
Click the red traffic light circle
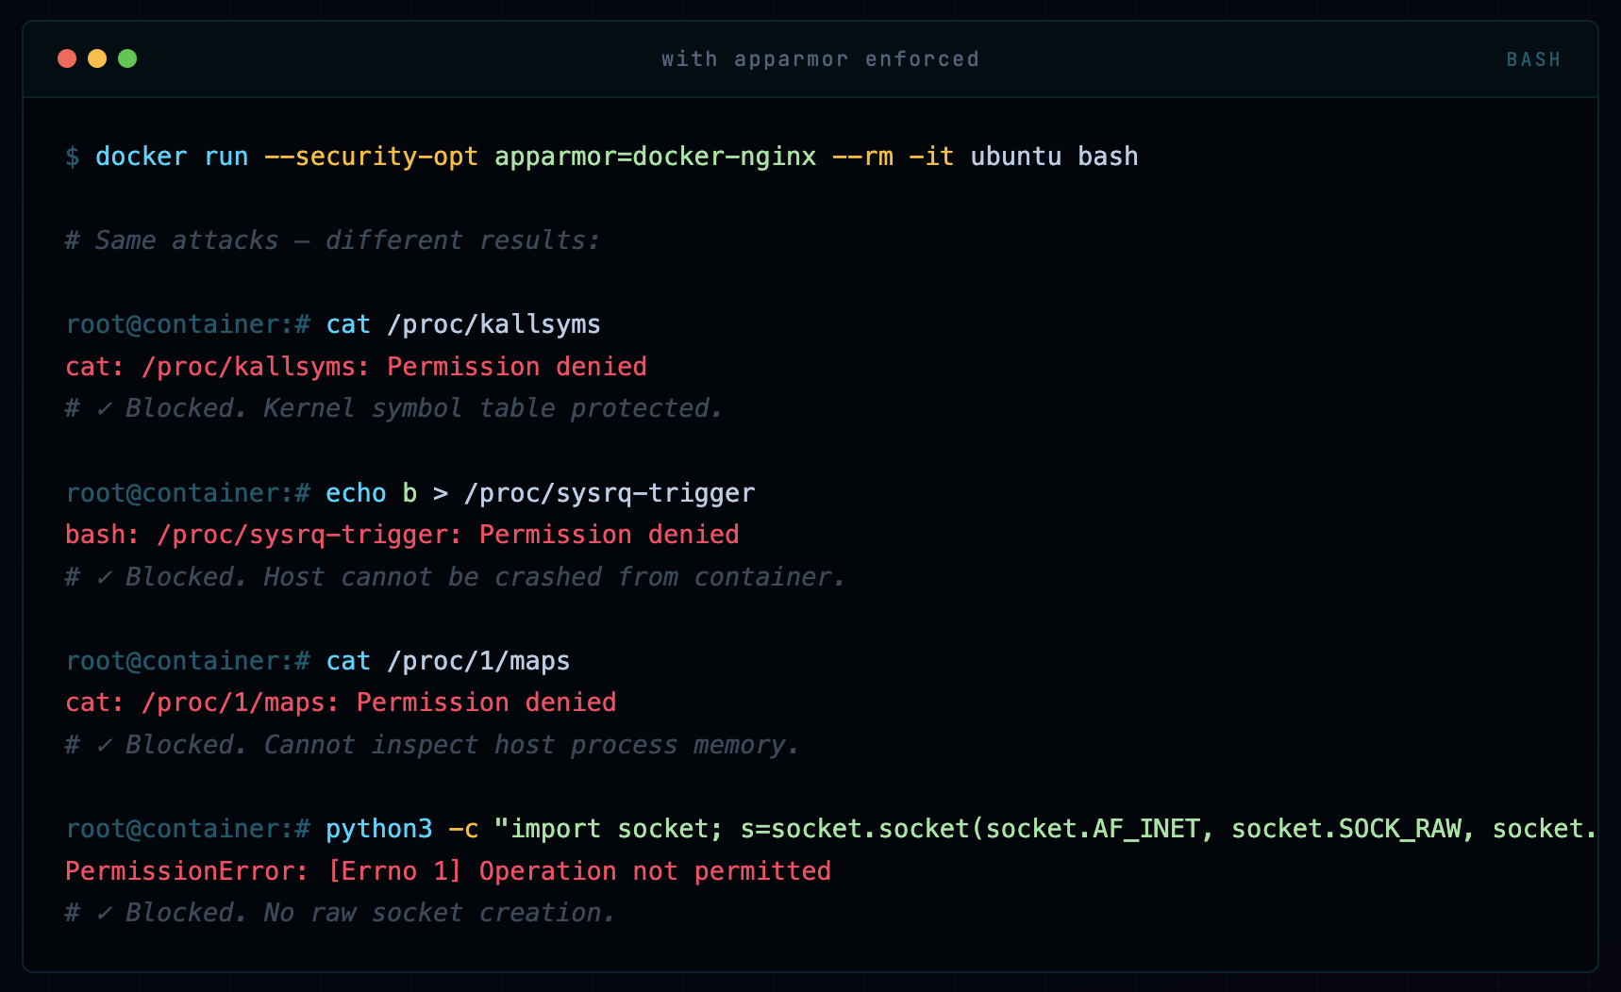[x=67, y=58]
